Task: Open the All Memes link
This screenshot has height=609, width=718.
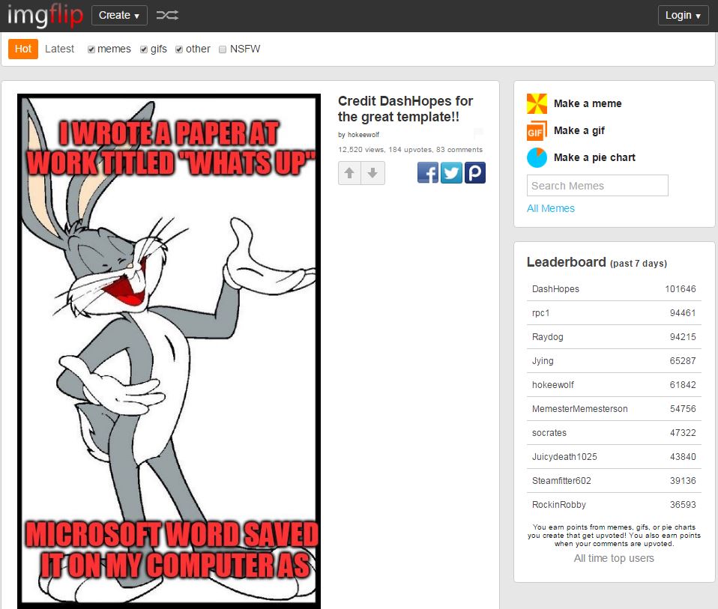Action: point(550,208)
